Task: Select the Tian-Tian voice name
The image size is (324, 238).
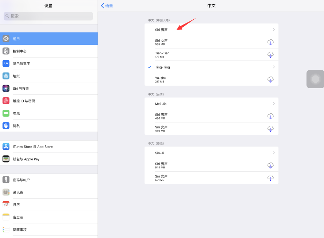Action: [162, 53]
